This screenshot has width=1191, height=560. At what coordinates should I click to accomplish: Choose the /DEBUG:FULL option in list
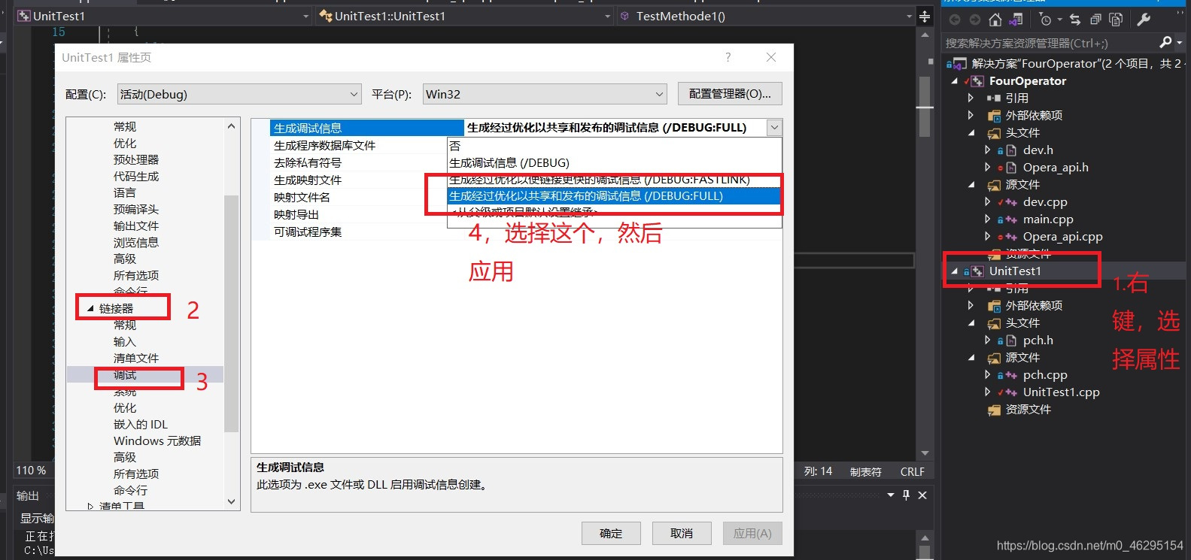pyautogui.click(x=615, y=196)
